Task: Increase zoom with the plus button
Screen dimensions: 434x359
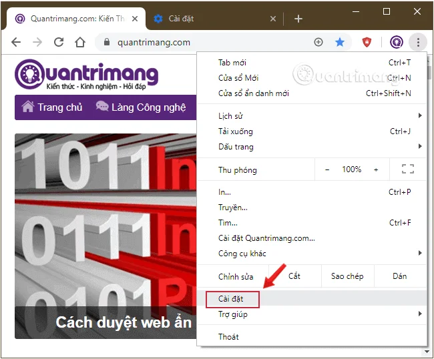Action: coord(376,169)
